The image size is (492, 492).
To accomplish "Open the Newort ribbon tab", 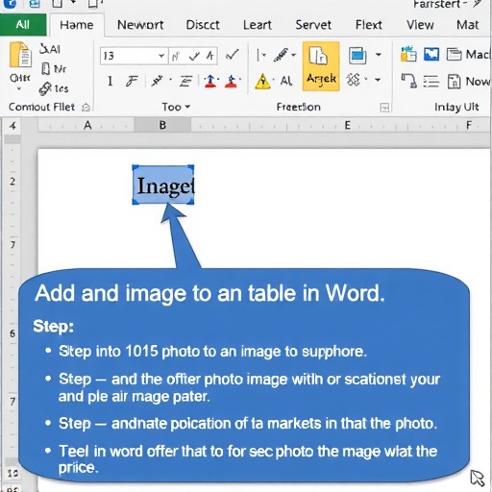I will 140,25.
